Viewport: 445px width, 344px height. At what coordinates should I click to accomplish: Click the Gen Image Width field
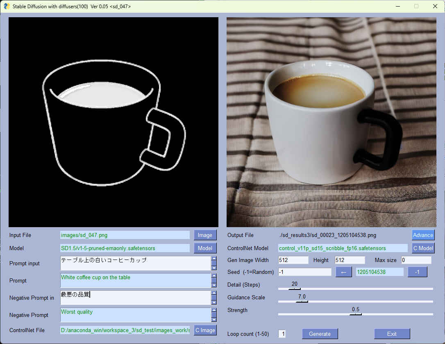[293, 260]
